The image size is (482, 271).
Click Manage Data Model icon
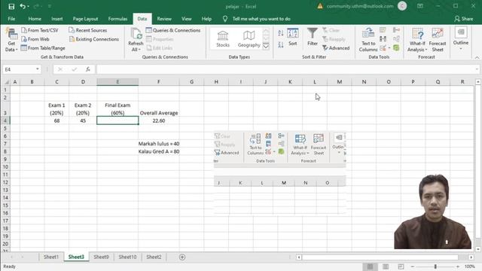pos(396,48)
